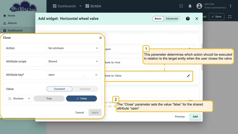Select the True boolean value

tap(49, 99)
